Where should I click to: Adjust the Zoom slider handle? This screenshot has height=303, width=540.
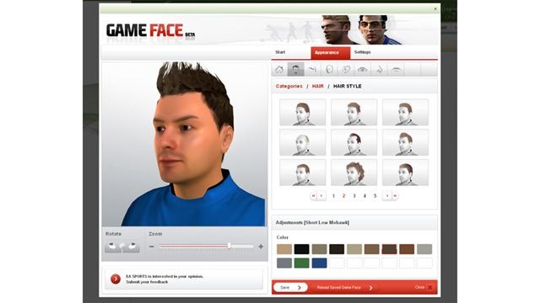(229, 246)
